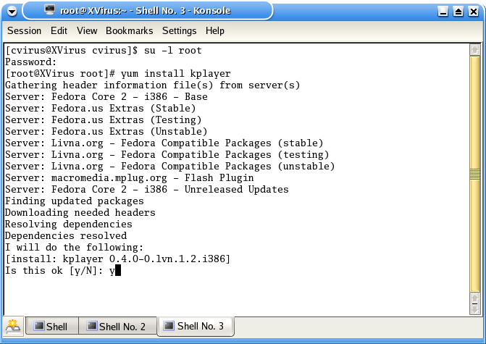486x344 pixels.
Task: Open the window menu arrow in titlebar
Action: tap(11, 12)
